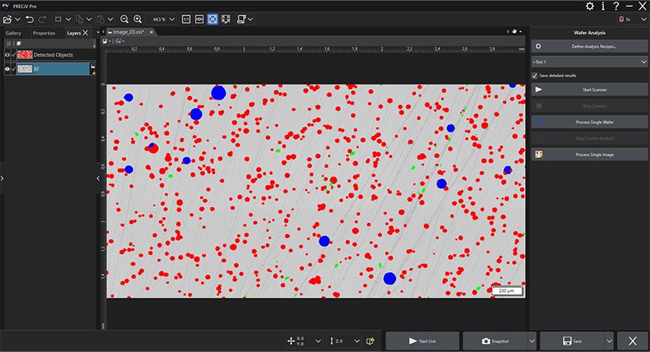Click the zoom out magnifier icon

tap(125, 19)
